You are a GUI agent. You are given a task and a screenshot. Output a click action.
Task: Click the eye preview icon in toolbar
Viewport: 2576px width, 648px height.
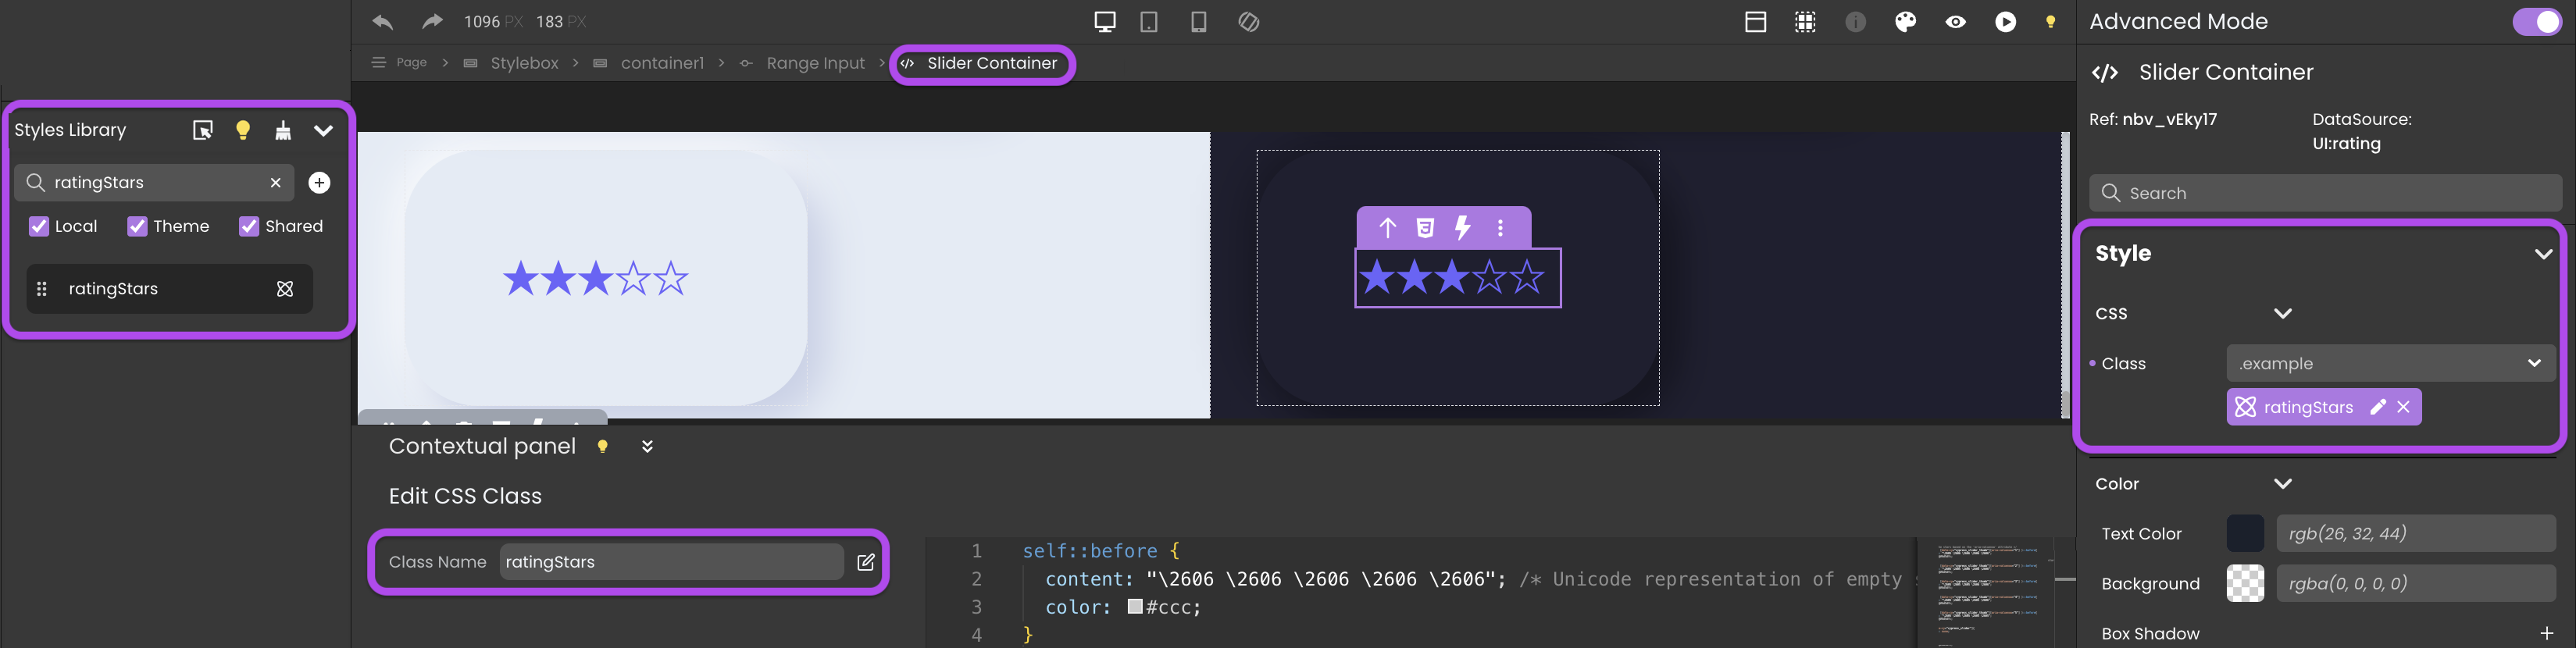coord(1955,22)
